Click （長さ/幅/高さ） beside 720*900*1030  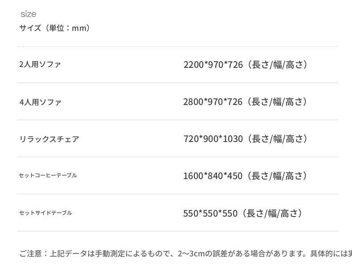pos(277,139)
